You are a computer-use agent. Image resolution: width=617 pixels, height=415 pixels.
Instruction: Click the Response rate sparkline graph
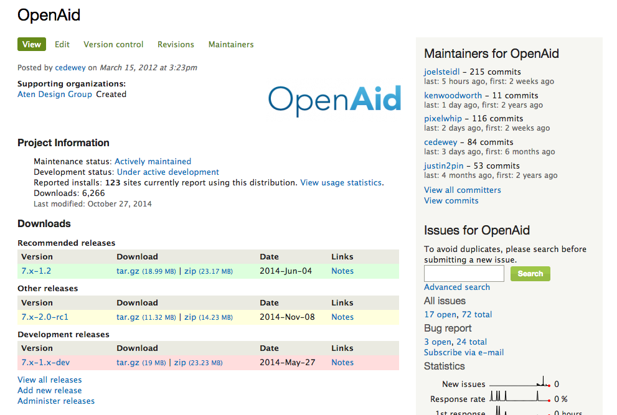click(519, 396)
